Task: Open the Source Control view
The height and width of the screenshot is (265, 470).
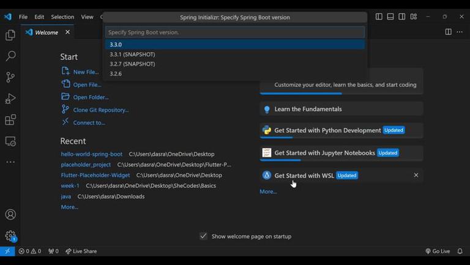Action: 10,78
